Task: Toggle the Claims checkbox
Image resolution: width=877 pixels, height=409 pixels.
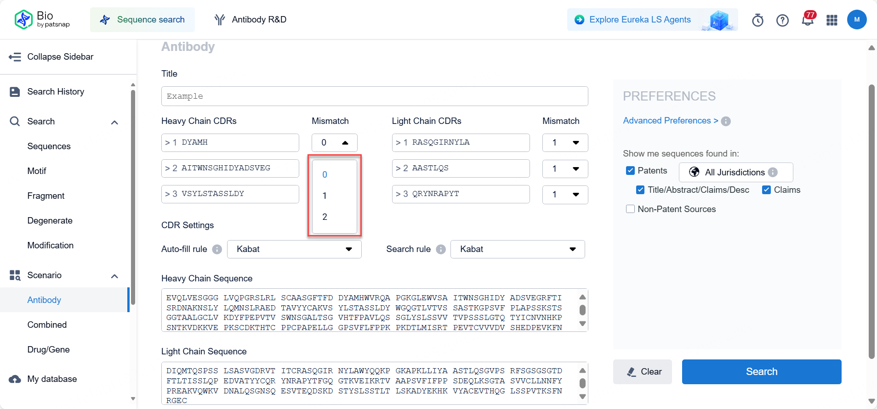Action: point(767,190)
